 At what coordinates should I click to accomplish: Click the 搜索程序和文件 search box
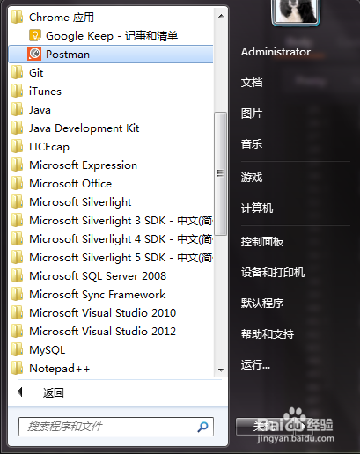click(x=116, y=427)
